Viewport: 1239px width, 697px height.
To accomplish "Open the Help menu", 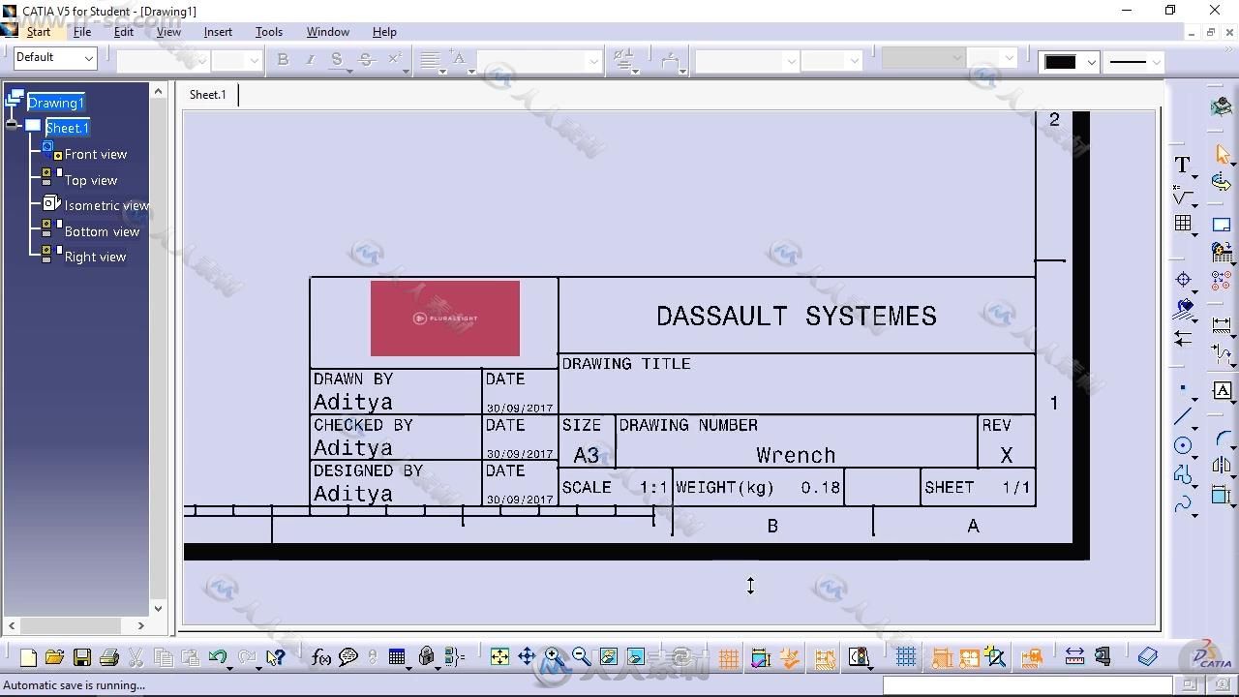I will [384, 32].
